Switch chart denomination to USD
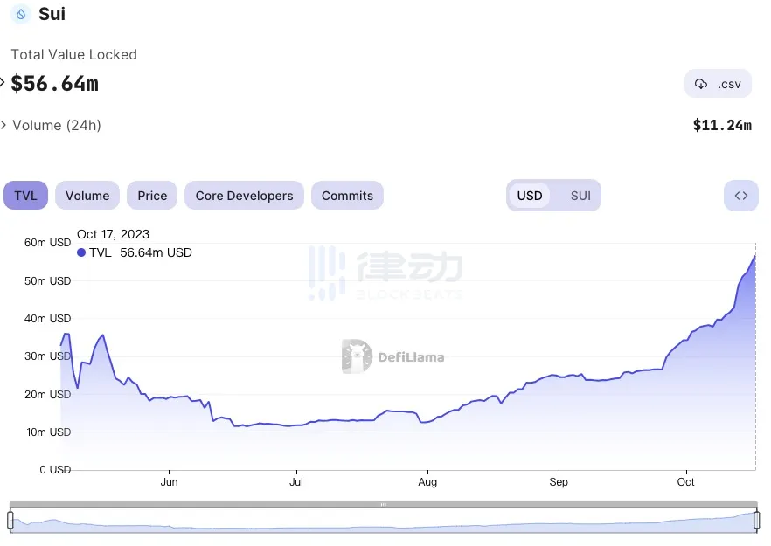The width and height of the screenshot is (771, 546). point(530,196)
